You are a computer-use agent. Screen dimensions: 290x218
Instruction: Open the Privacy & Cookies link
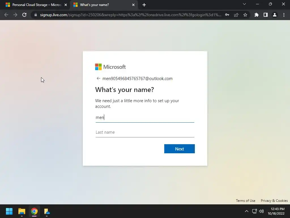click(274, 201)
